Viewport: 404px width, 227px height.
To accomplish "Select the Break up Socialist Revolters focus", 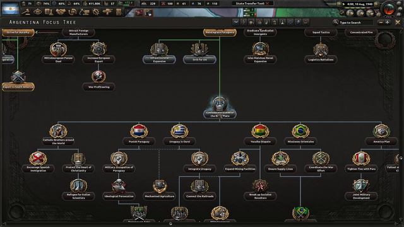I will point(260,190).
